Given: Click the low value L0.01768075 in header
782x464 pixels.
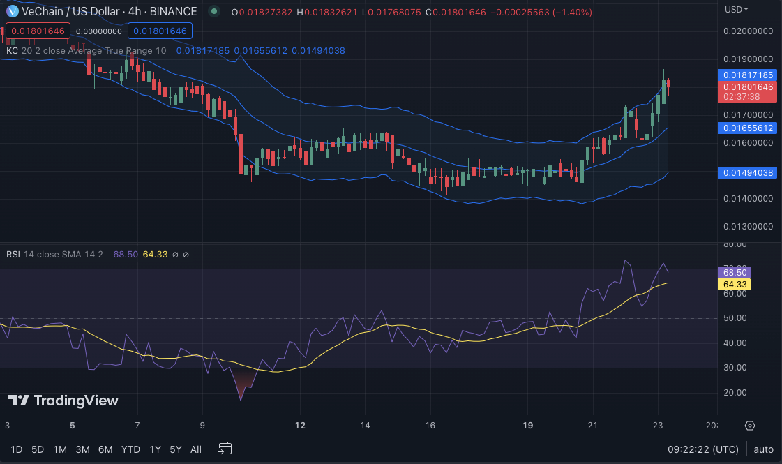Looking at the screenshot, I should coord(391,12).
